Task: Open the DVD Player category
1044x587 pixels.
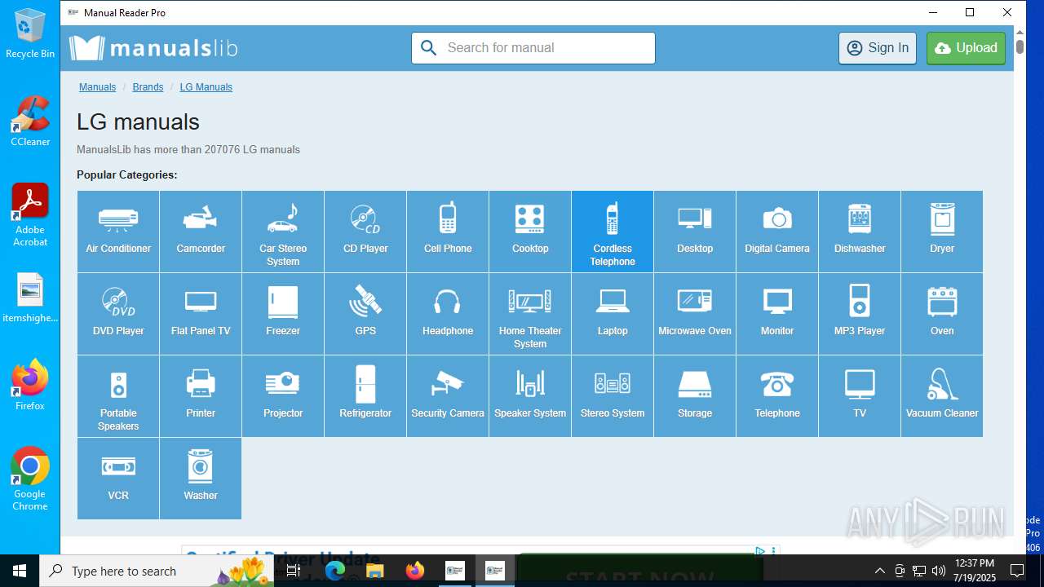Action: pyautogui.click(x=118, y=314)
